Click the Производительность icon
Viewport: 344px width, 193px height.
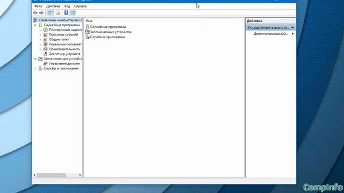point(45,49)
